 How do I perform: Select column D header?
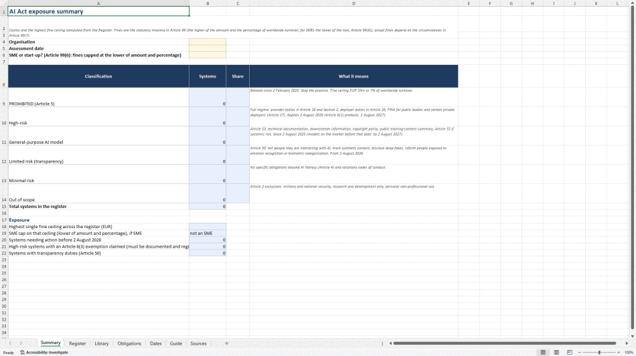pos(353,3)
